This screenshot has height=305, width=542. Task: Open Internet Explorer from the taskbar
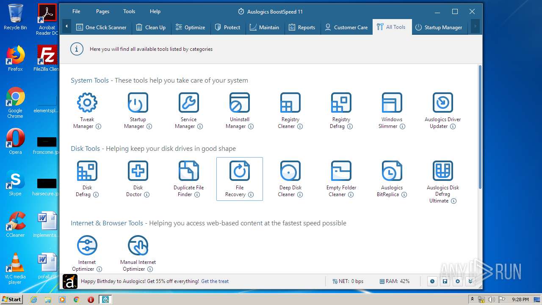click(34, 299)
